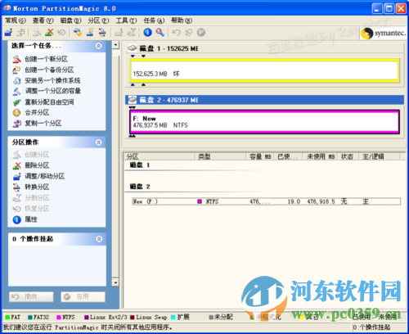Open the 工具 menu
The height and width of the screenshot is (334, 409).
tap(126, 20)
